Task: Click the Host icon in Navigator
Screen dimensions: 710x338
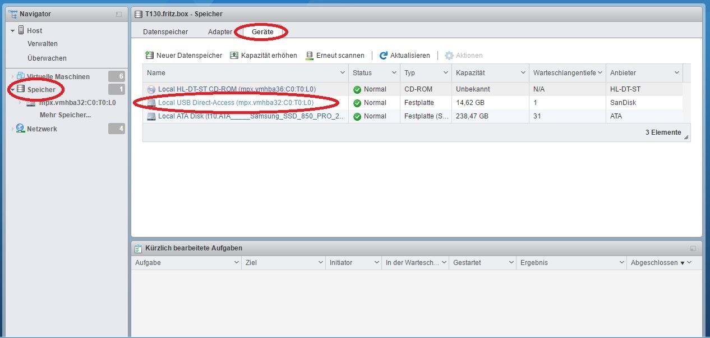Action: [21, 30]
